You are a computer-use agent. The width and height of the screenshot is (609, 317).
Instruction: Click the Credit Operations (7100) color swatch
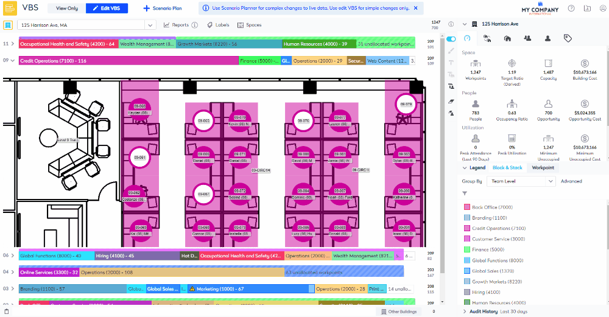[466, 229]
